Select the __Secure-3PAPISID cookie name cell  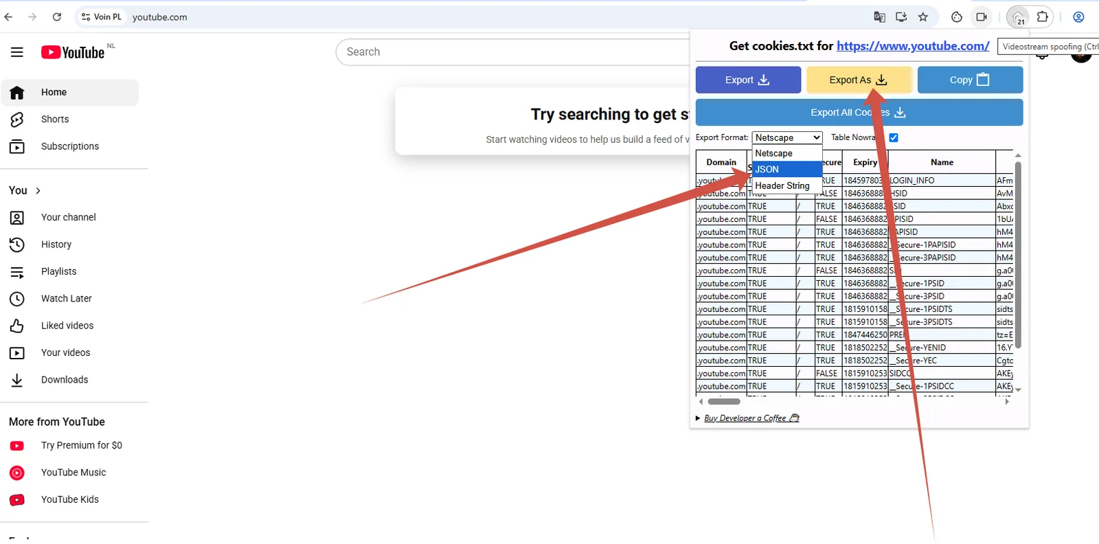(942, 258)
